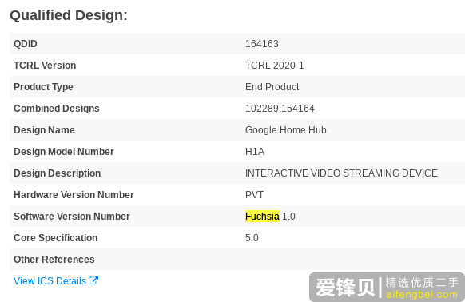Click INTERACTIVE VIDEO STREAMING DEVICE description
This screenshot has height=302, width=465.
[341, 173]
